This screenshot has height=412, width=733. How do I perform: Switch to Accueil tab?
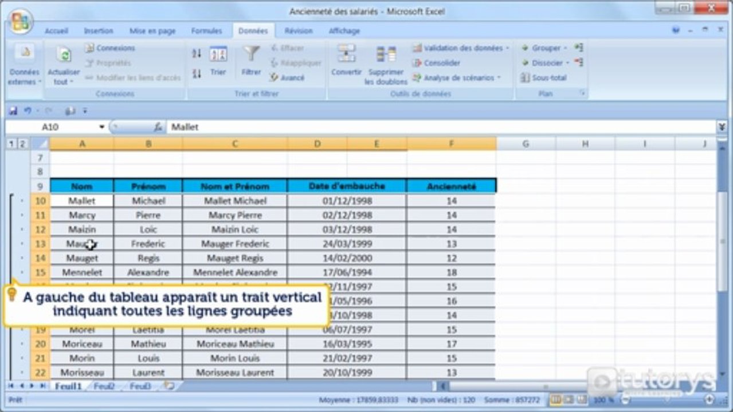[x=56, y=31]
